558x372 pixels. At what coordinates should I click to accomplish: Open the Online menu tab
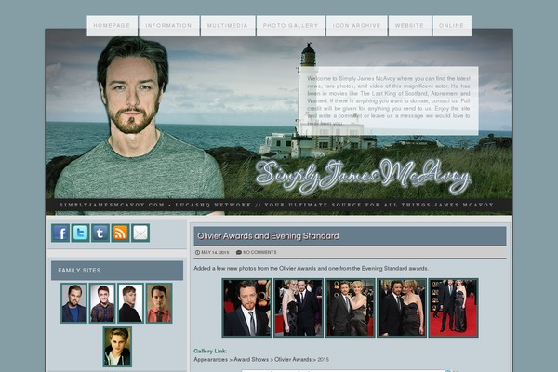point(452,26)
